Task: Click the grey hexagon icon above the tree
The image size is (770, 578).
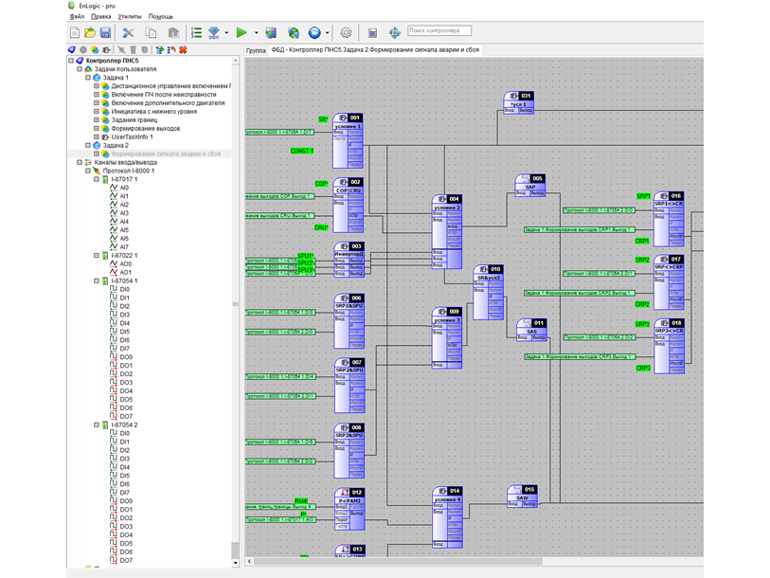Action: point(83,49)
